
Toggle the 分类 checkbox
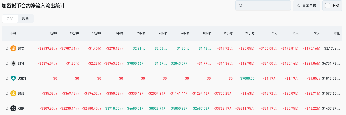click(x=328, y=6)
